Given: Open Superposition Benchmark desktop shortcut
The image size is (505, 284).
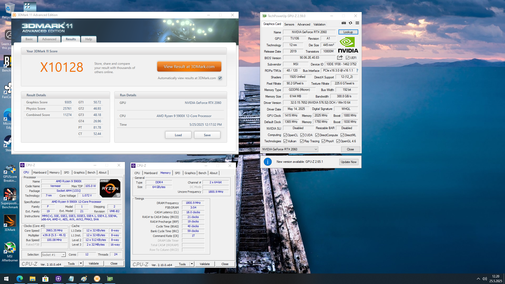Looking at the screenshot, I should pos(10,199).
